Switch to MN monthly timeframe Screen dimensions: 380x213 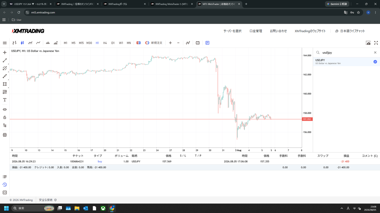[x=129, y=43]
